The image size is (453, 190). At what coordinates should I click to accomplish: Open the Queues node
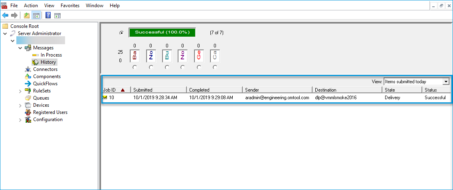[x=41, y=98]
